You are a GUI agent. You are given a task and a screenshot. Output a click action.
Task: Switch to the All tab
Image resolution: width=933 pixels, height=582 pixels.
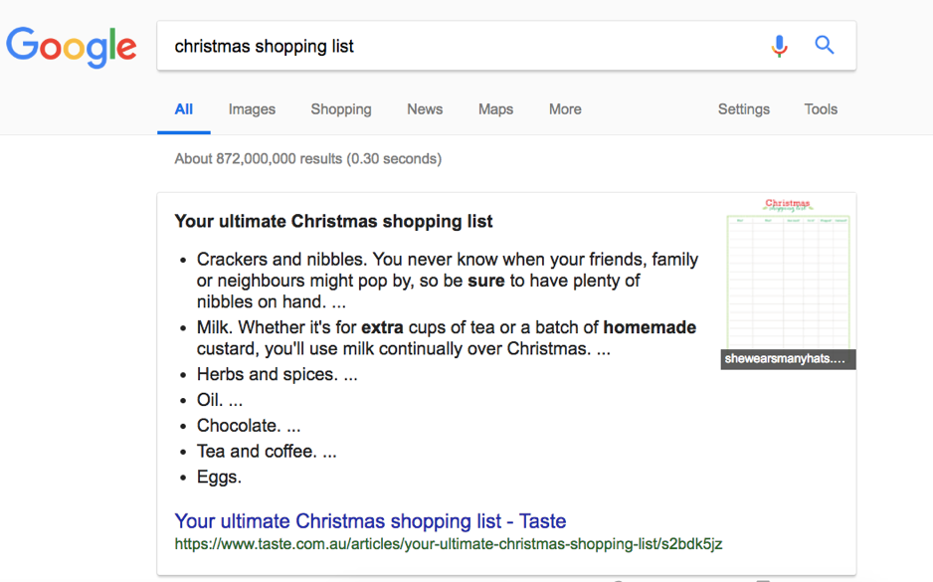pyautogui.click(x=183, y=109)
